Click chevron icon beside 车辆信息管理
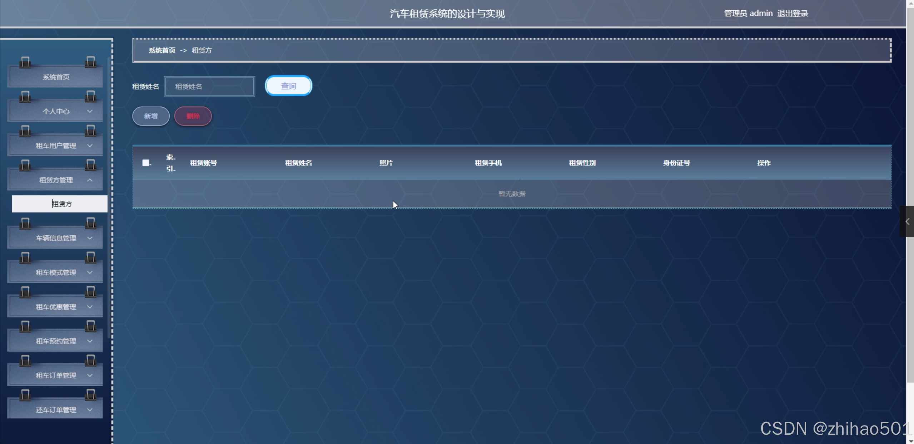 click(90, 238)
